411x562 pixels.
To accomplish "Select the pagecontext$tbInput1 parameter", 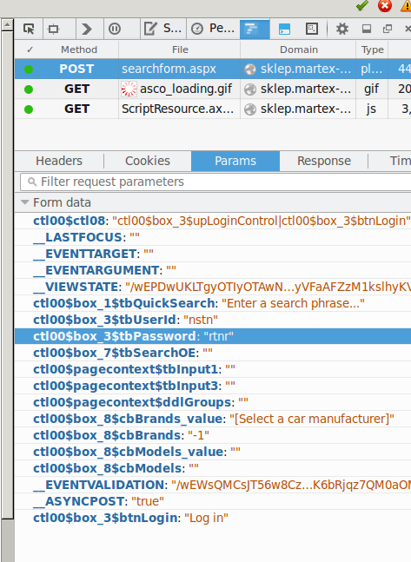I will (213, 369).
